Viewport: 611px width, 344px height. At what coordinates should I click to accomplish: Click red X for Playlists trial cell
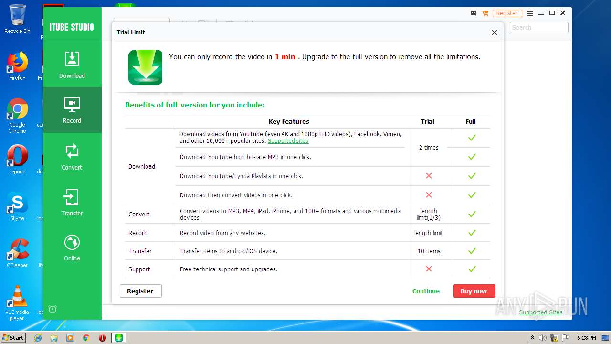click(429, 176)
